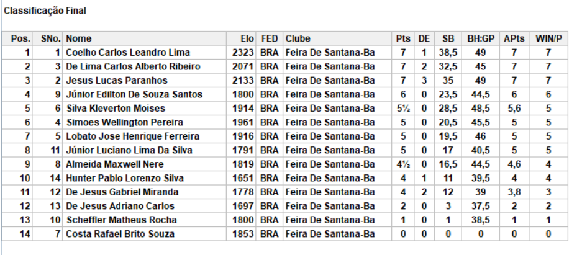Click Lobato Jose Henrique Ferreira name
The height and width of the screenshot is (255, 582).
point(132,136)
